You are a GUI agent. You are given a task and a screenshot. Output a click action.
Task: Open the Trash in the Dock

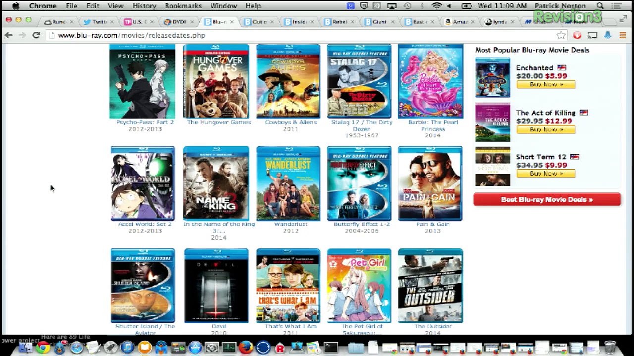(x=610, y=348)
